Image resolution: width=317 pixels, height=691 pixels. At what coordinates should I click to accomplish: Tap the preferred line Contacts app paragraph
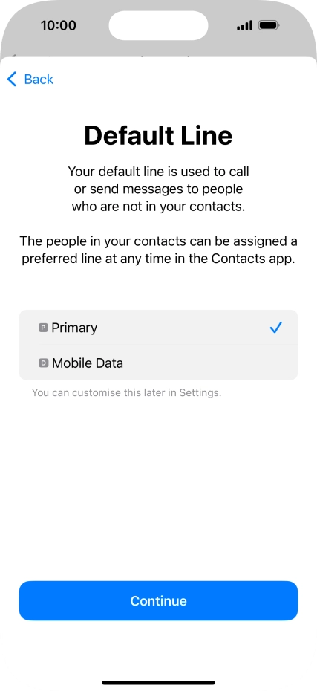tap(159, 250)
